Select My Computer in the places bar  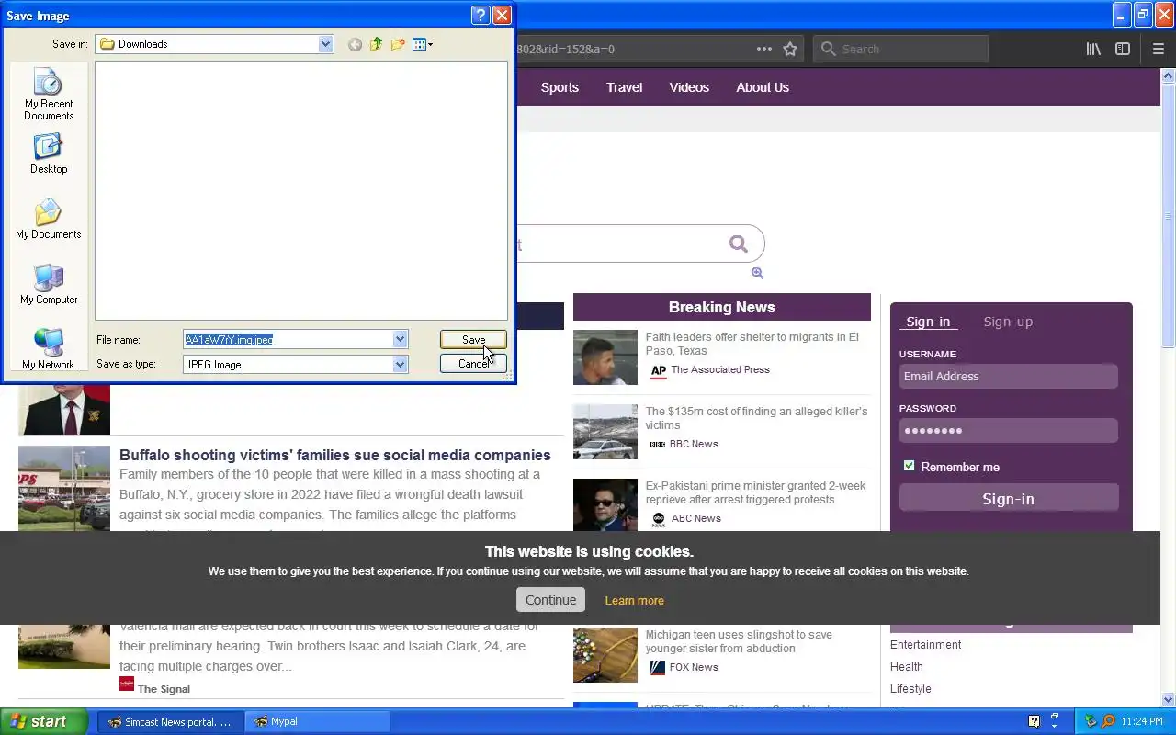49,284
